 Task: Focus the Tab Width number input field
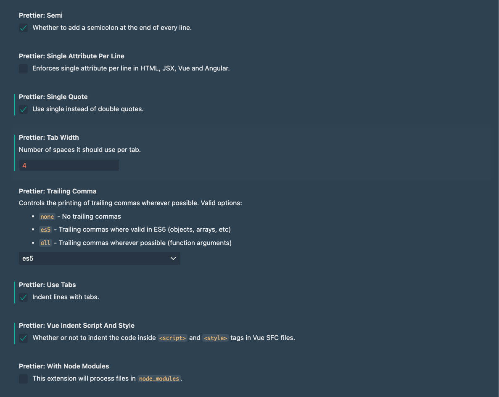(69, 165)
